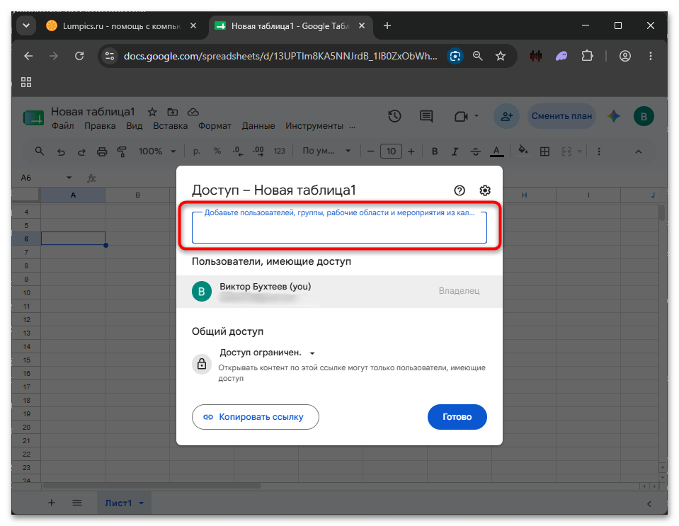Click the move to folder icon
This screenshot has width=679, height=526.
click(172, 112)
